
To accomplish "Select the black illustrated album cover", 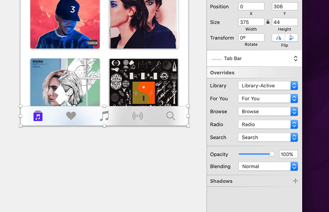I will click(x=144, y=82).
